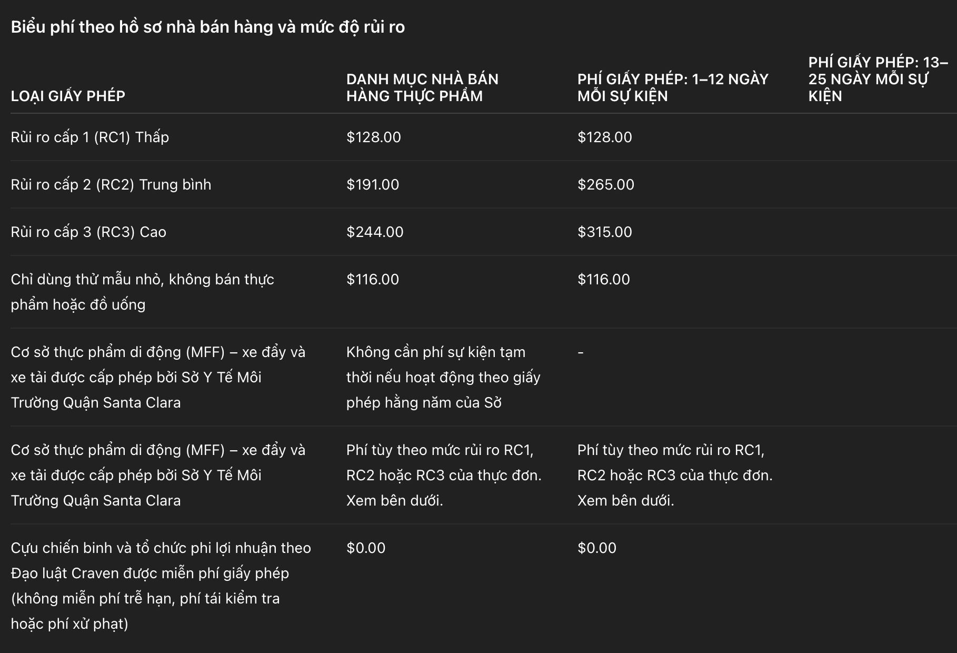Click the $315.00 permit fee cell
The width and height of the screenshot is (957, 653).
click(x=605, y=232)
